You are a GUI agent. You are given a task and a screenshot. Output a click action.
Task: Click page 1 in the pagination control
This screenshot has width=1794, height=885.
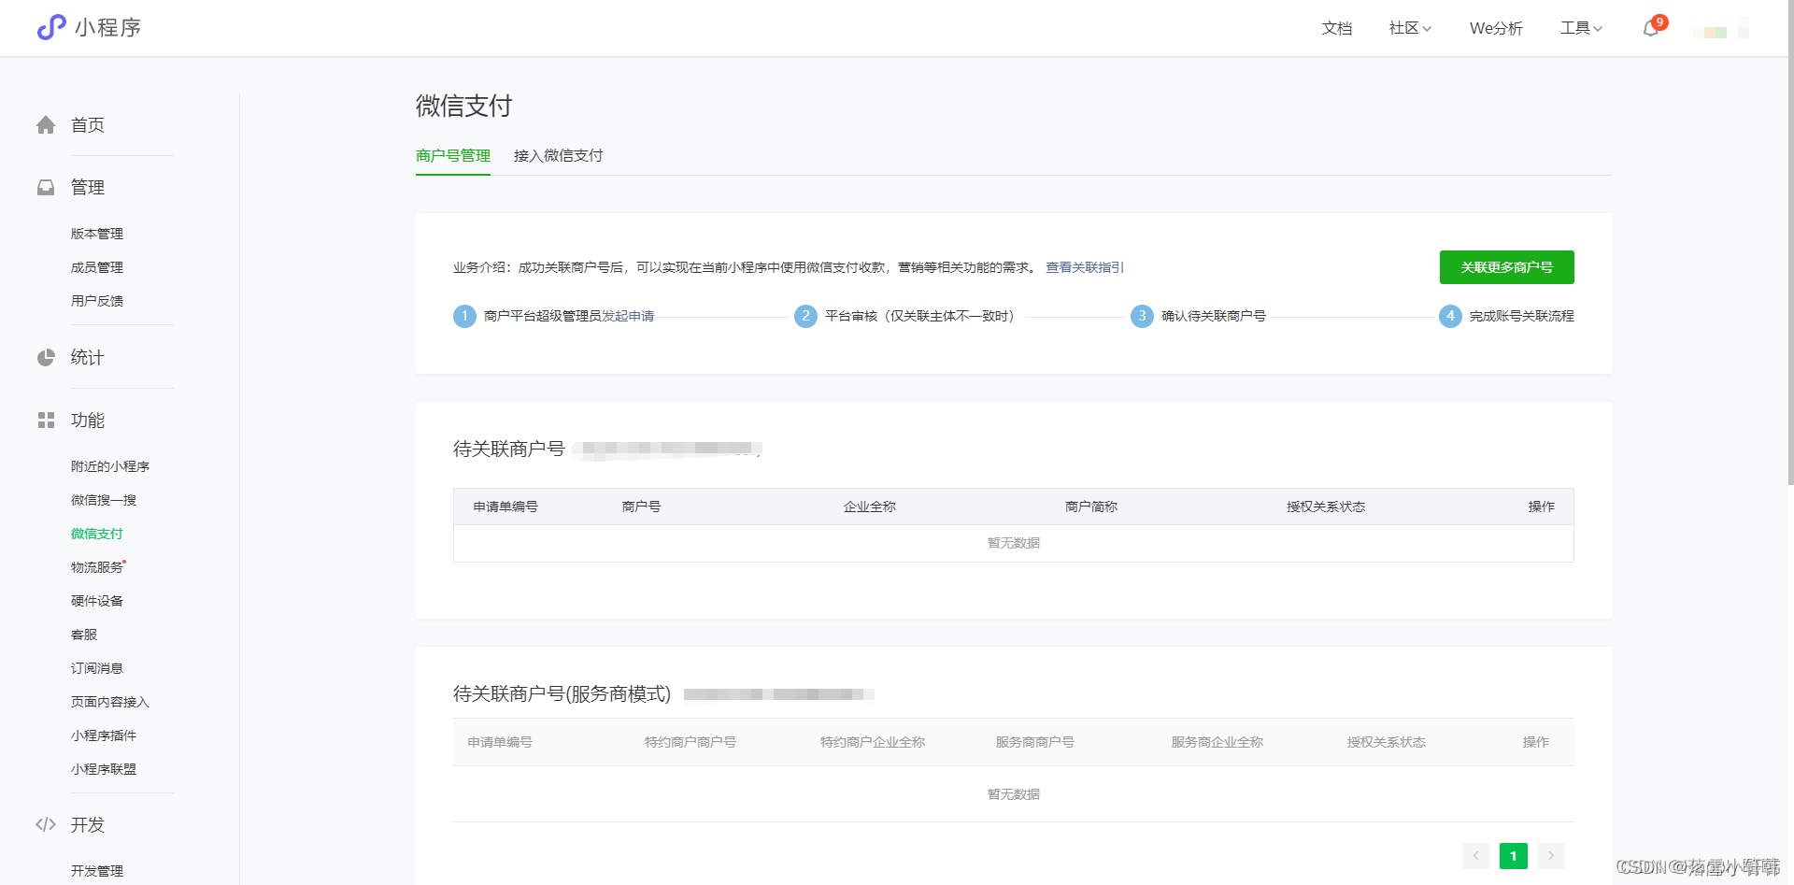tap(1513, 855)
